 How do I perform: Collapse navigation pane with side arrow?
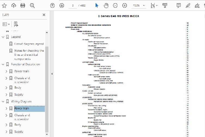[52, 74]
